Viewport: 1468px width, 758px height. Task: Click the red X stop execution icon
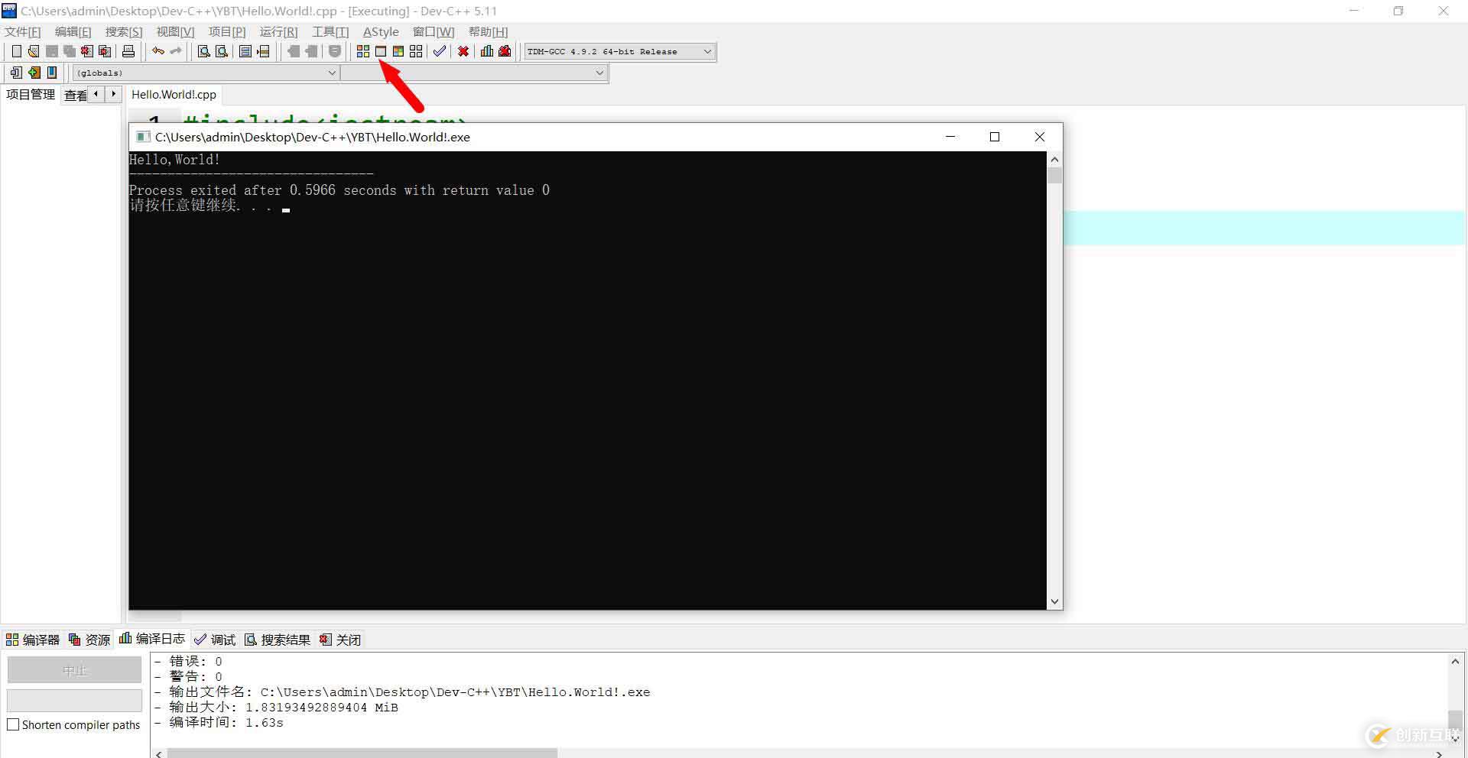point(463,51)
